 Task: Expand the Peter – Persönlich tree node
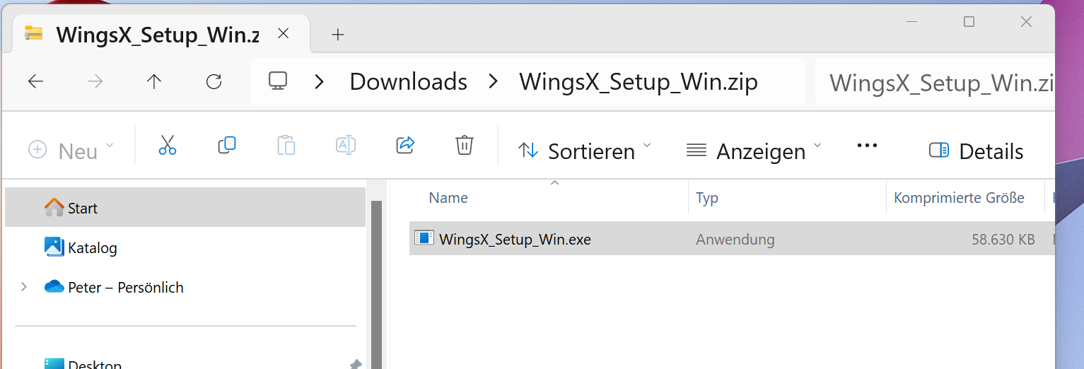24,287
